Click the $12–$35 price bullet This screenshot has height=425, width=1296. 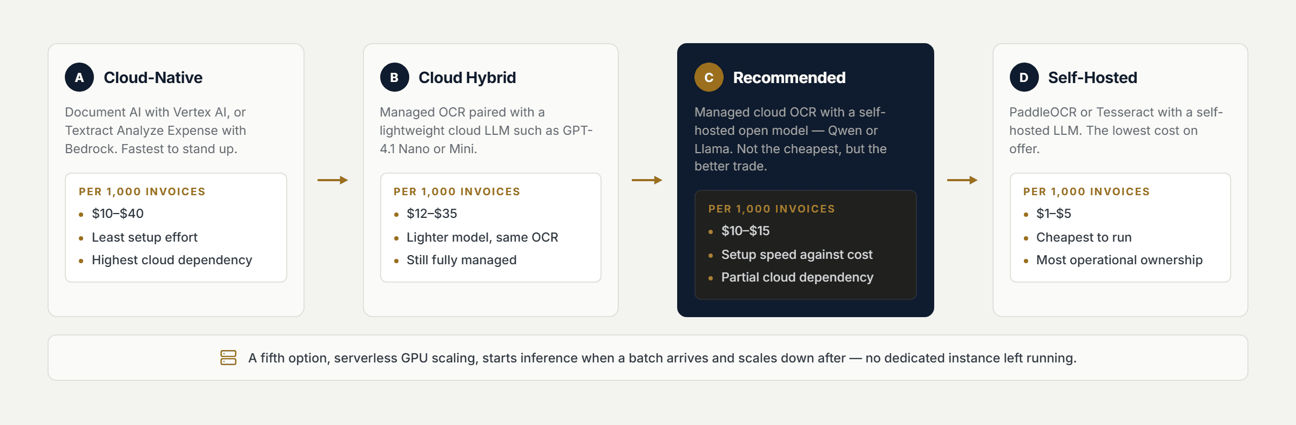click(x=431, y=214)
